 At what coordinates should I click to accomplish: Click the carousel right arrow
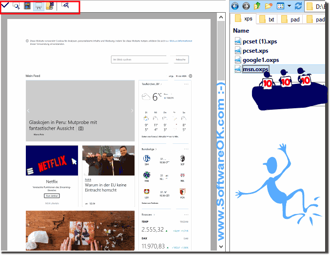click(132, 111)
